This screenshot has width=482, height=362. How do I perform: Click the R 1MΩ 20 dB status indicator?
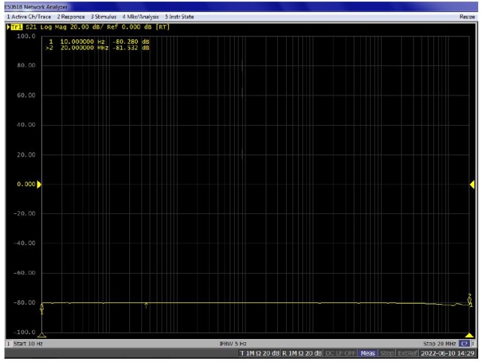302,352
